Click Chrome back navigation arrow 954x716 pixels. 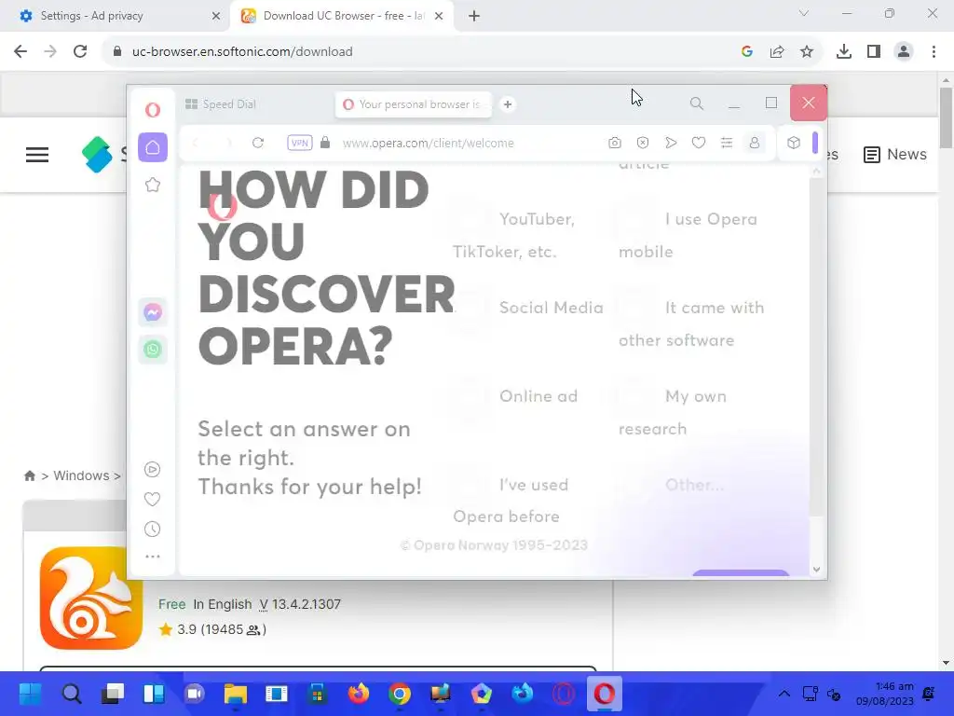pos(20,51)
